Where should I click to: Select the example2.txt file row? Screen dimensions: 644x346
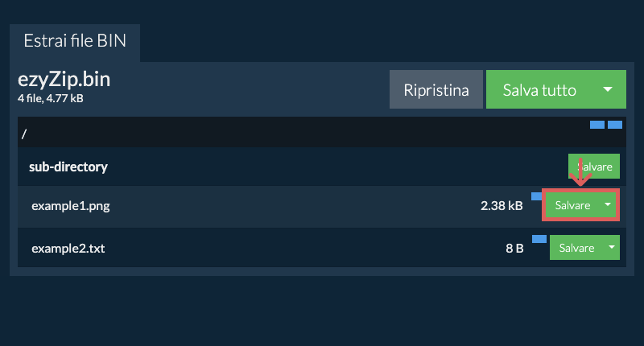pyautogui.click(x=68, y=248)
